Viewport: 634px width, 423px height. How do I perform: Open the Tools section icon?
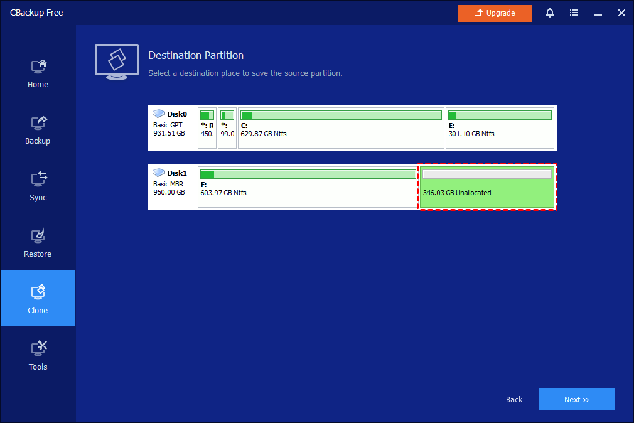(x=38, y=349)
